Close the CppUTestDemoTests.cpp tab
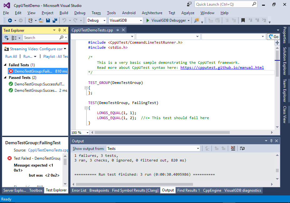 (x=123, y=30)
